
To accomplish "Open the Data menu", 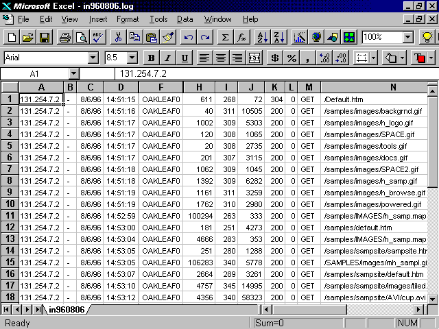I will (185, 19).
